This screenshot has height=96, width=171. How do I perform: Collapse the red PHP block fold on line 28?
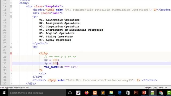[11, 53]
